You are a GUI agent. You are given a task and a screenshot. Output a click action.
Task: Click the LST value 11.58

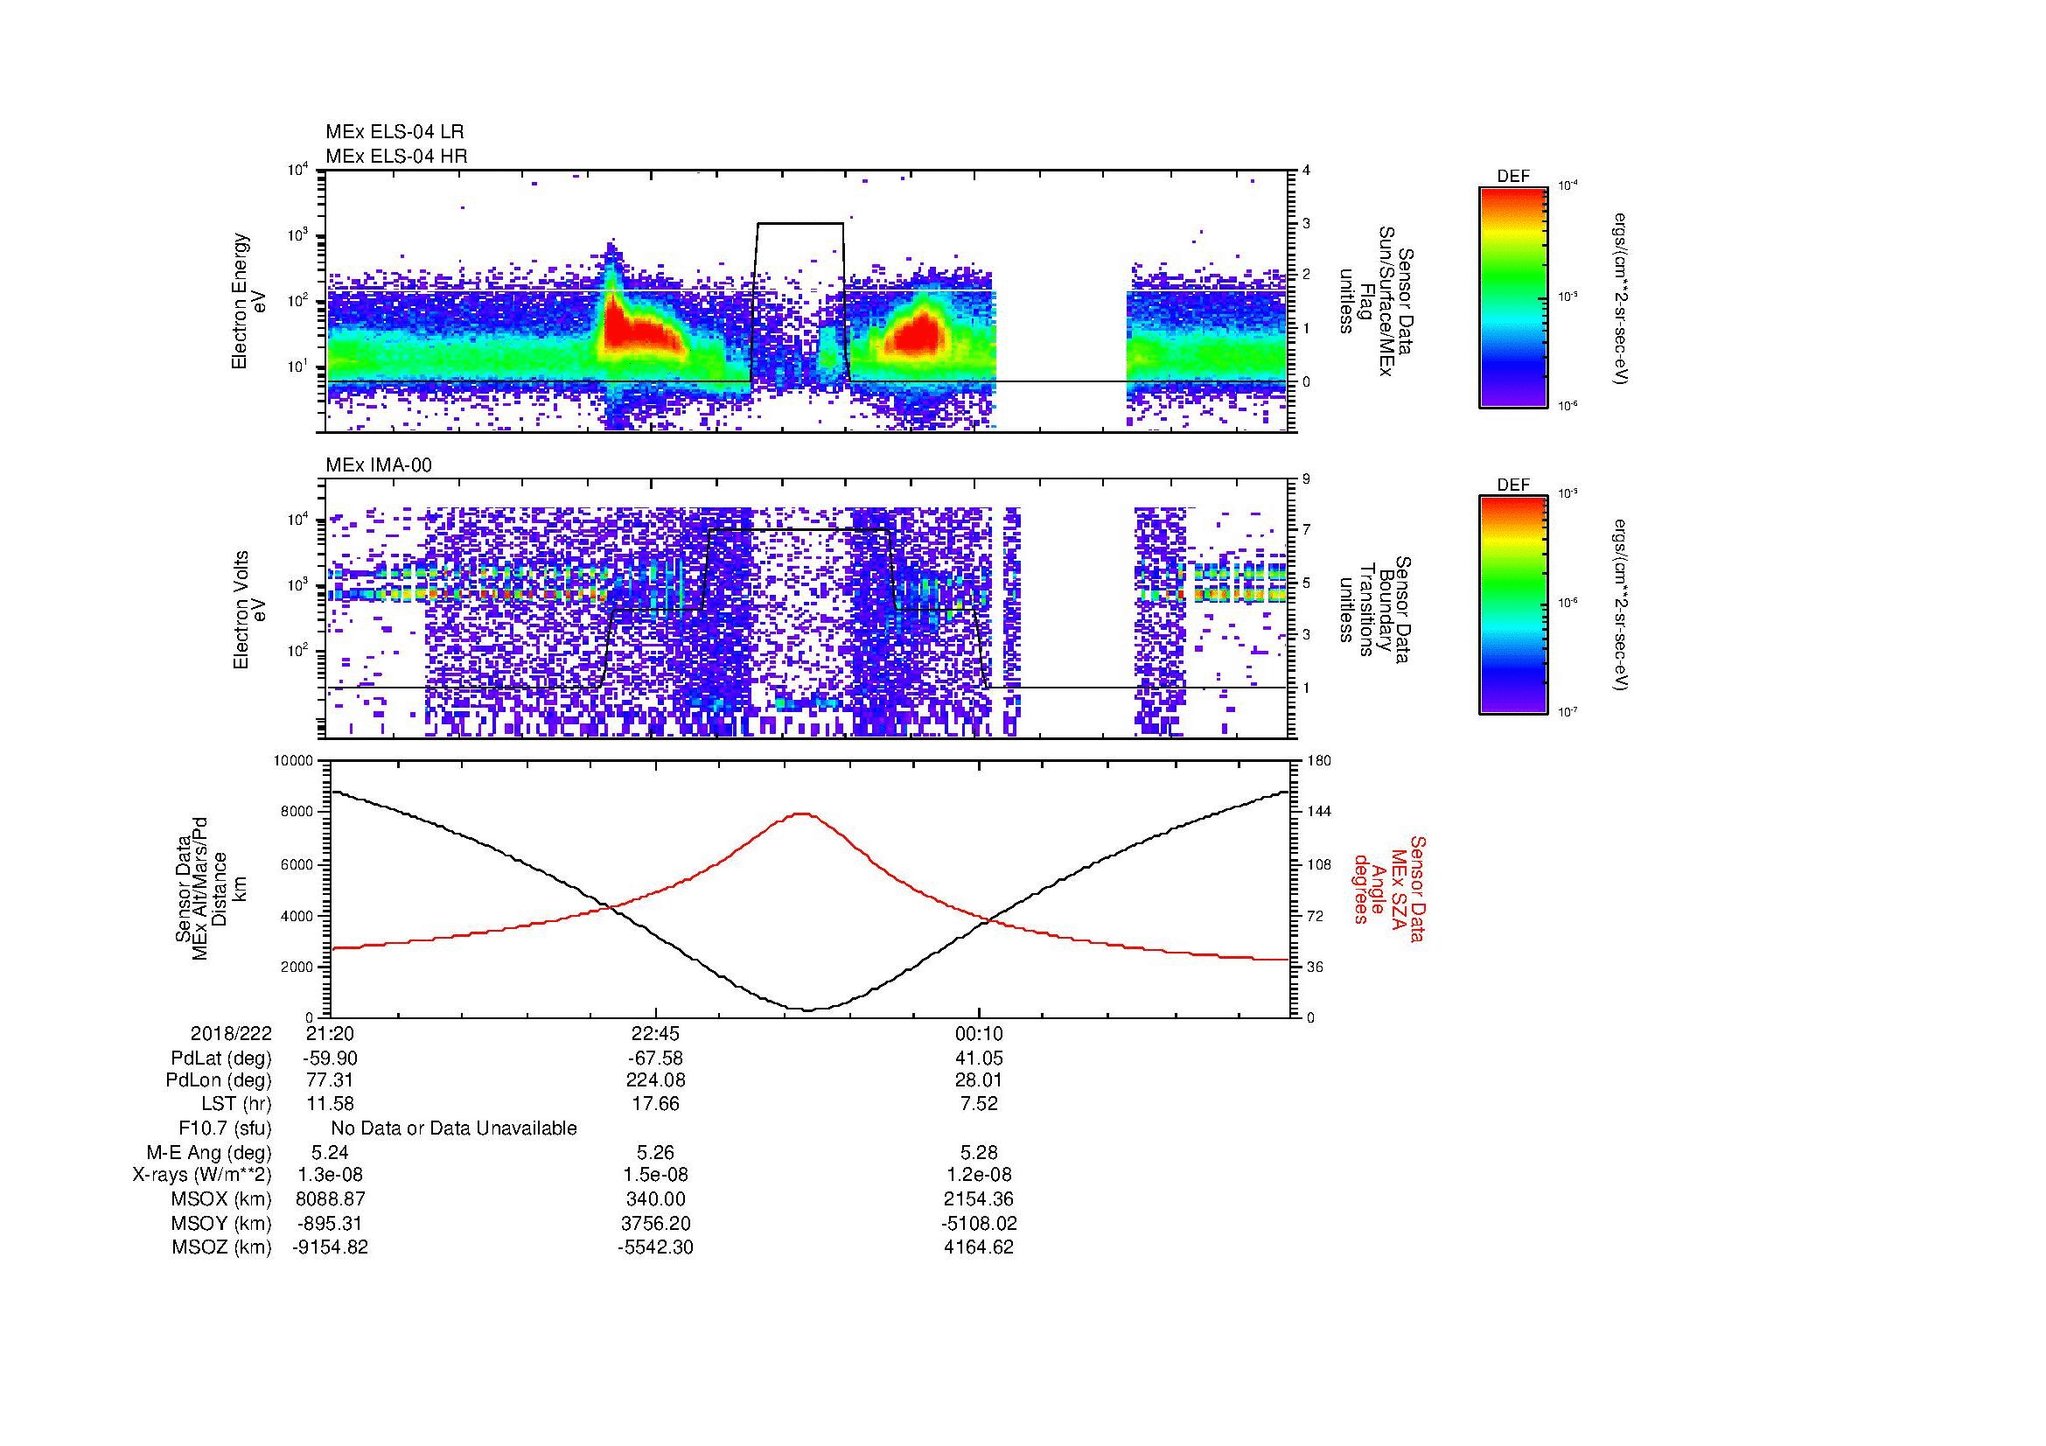(x=330, y=1104)
